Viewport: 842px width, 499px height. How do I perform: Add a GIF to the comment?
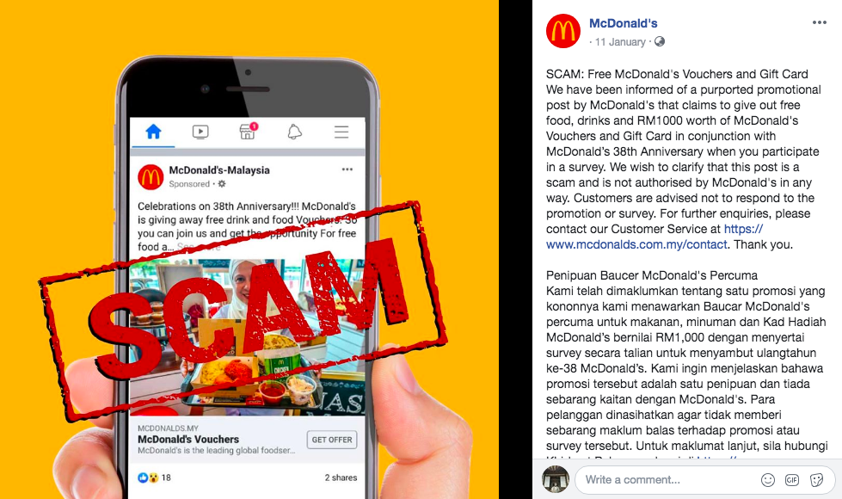tap(792, 480)
